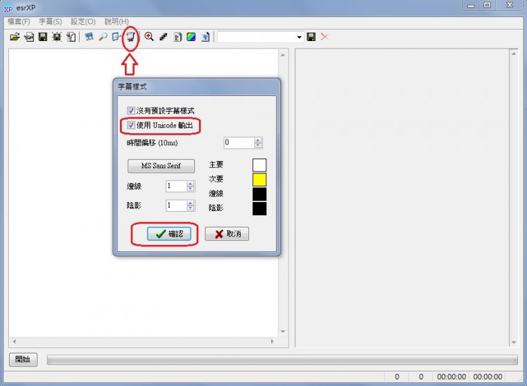The height and width of the screenshot is (386, 527).
Task: Click the first floppy disk save icon
Action: 43,37
